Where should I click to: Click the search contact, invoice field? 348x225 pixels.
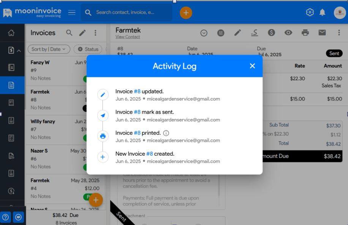tap(126, 13)
